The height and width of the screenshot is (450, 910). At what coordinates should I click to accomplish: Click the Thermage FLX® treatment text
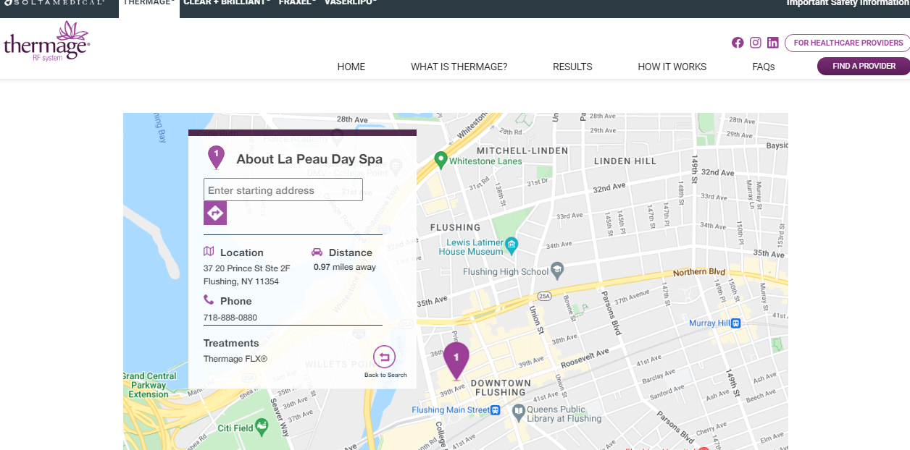point(235,358)
